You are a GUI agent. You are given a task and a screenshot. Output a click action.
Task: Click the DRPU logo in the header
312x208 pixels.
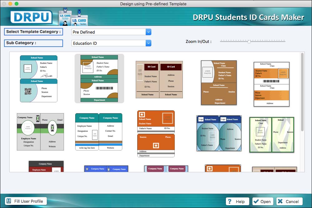(31, 17)
